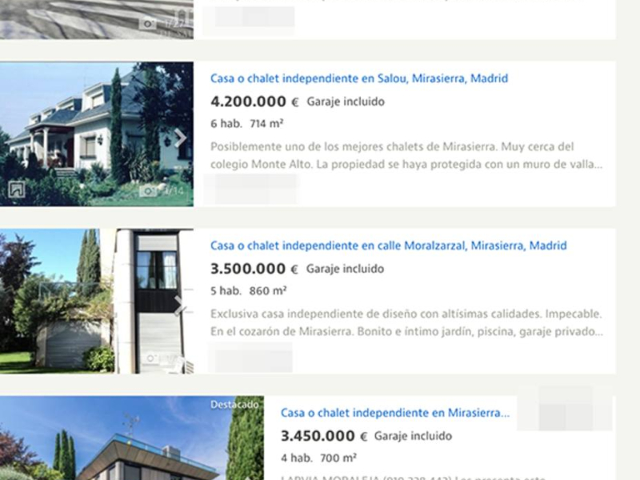
Task: Click camera photo counter on Salou chalet
Action: (162, 190)
